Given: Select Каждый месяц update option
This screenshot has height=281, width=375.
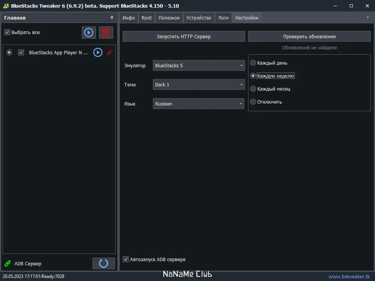Looking at the screenshot, I should [x=253, y=89].
